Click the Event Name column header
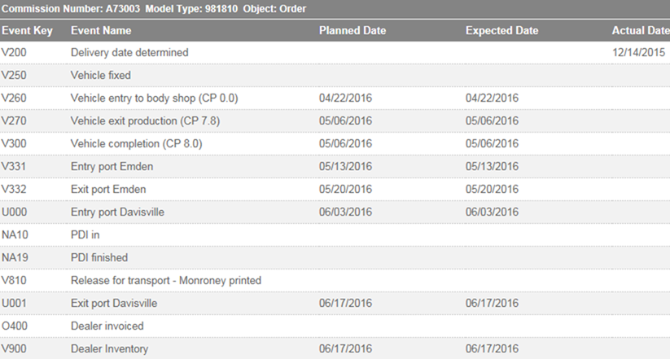Viewport: 670px width, 359px height. (101, 31)
